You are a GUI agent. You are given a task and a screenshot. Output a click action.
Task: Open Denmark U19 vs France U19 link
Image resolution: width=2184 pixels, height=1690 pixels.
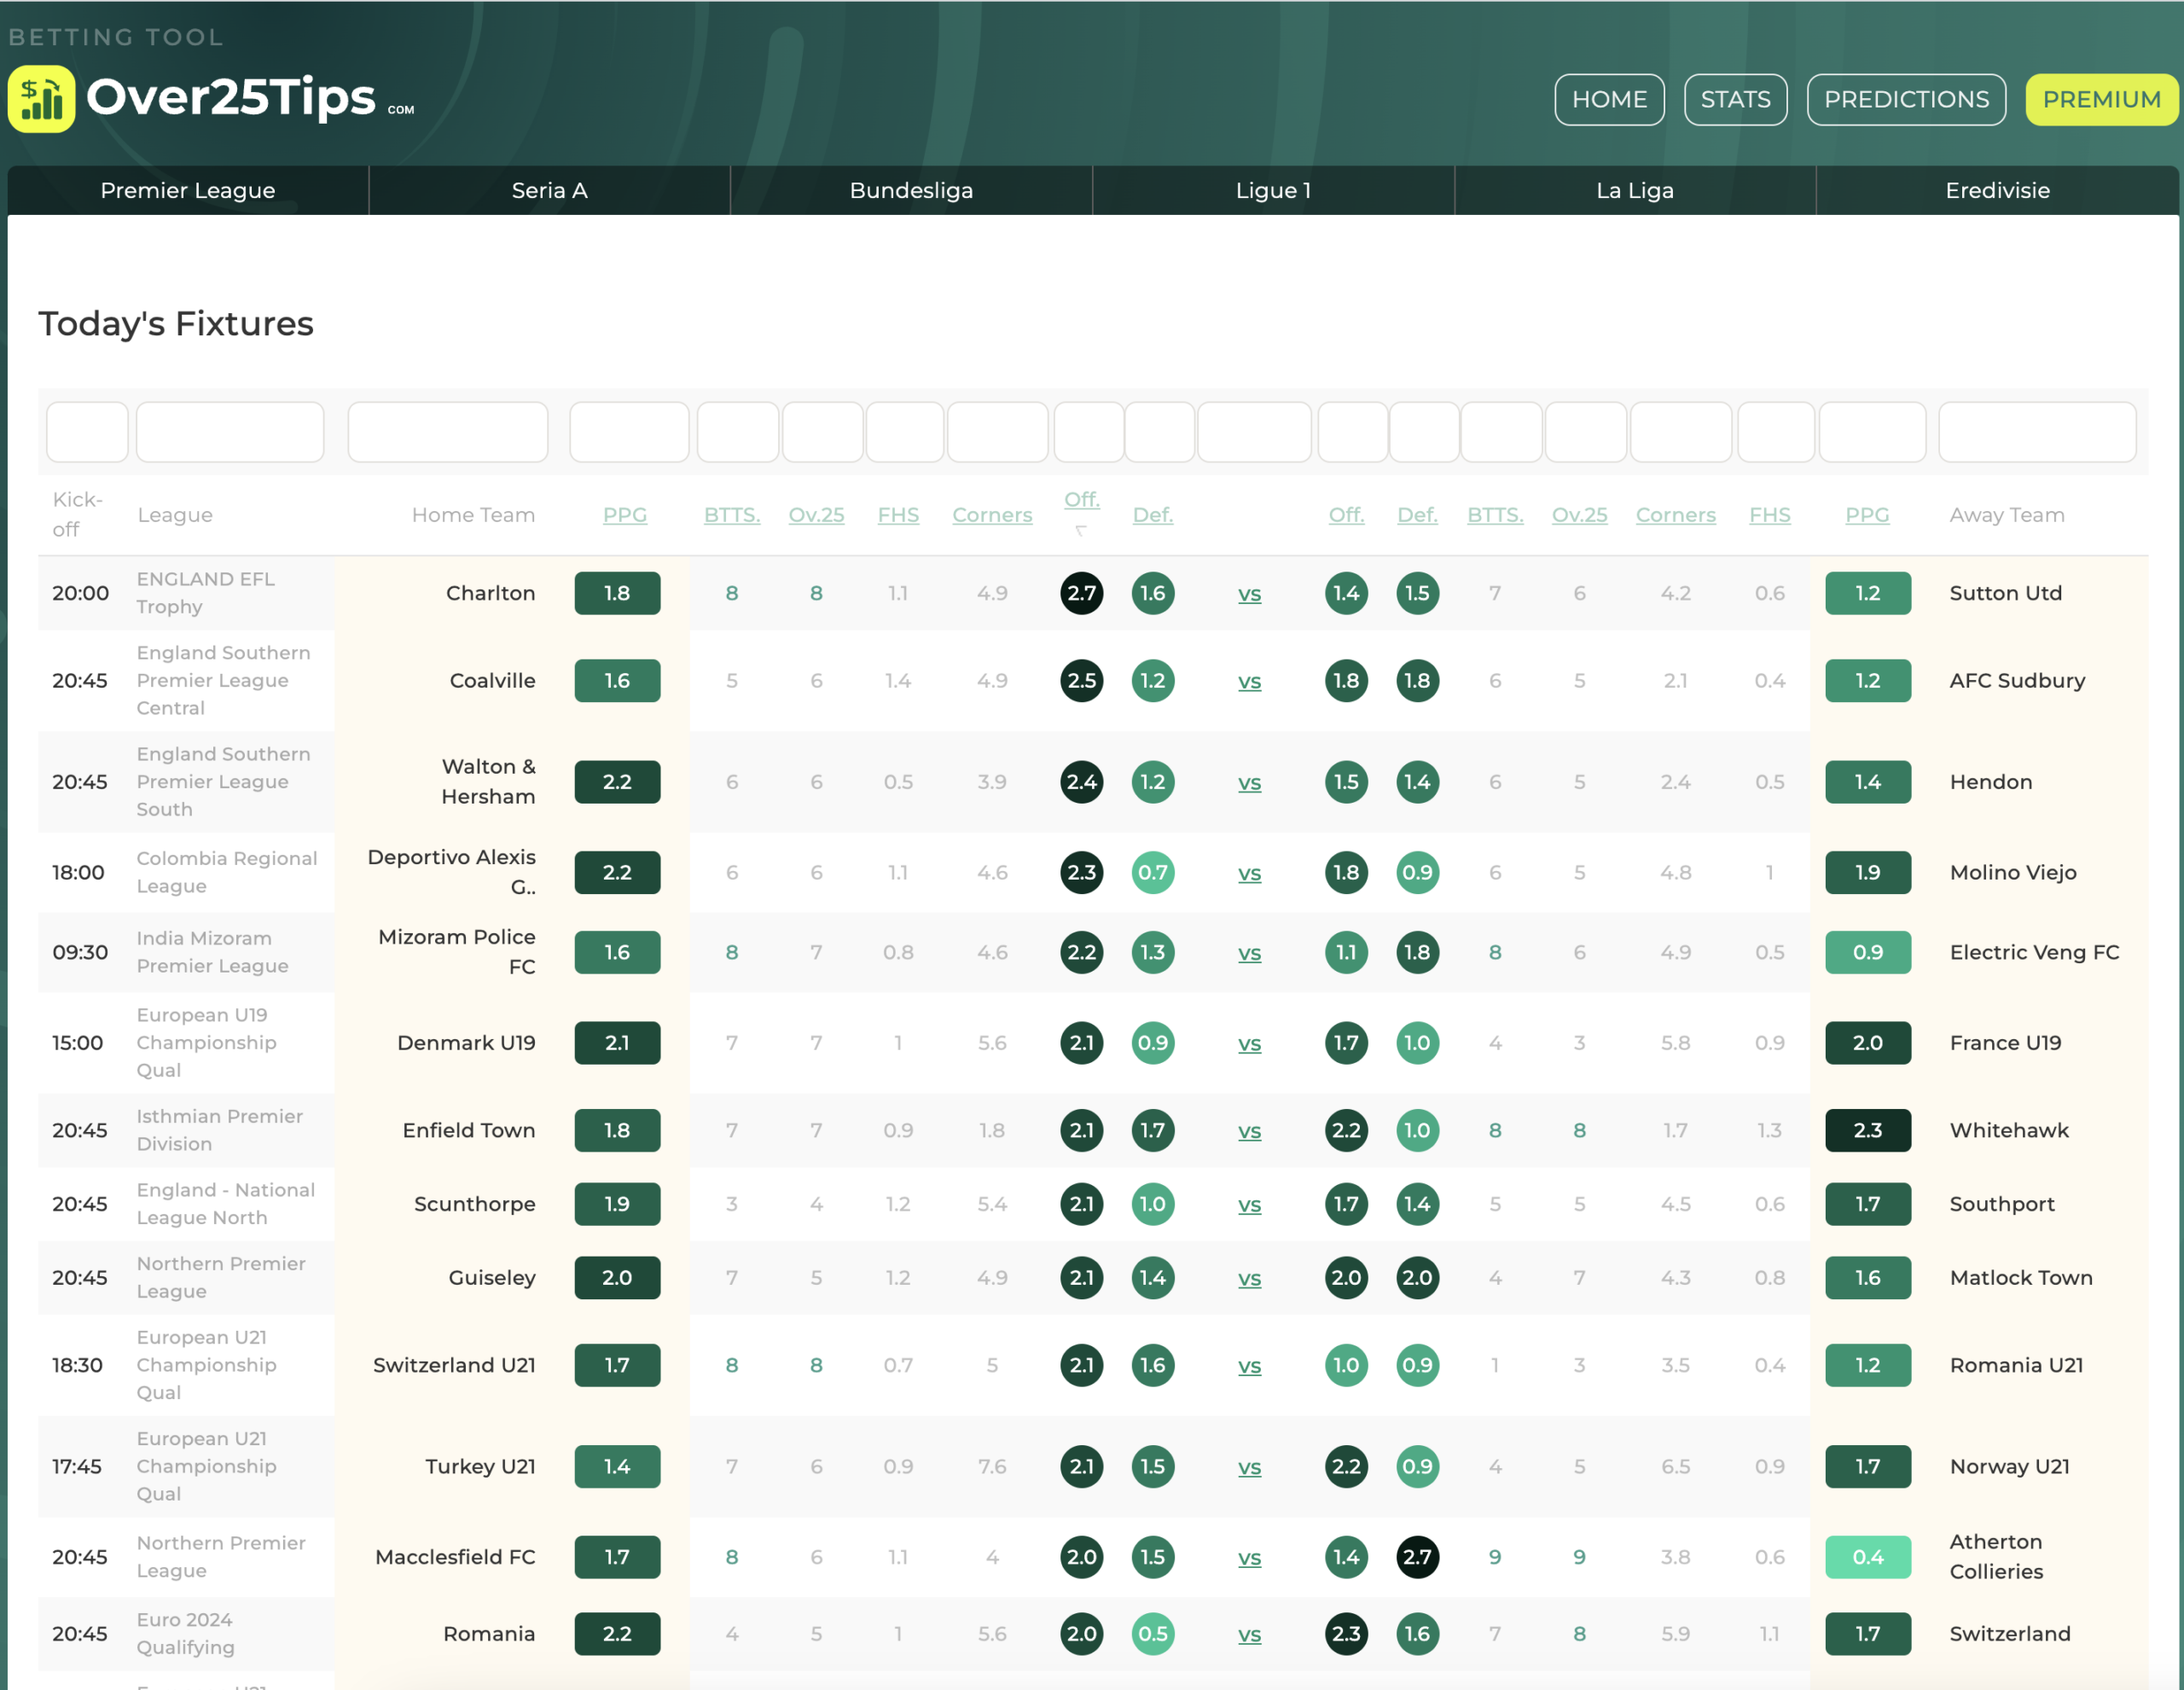point(1249,1044)
